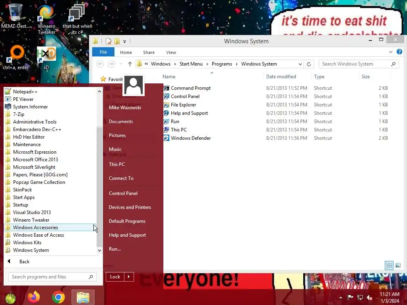Click the programs list scroll down arrow
Viewport: 407px width, 305px height.
coord(99,250)
